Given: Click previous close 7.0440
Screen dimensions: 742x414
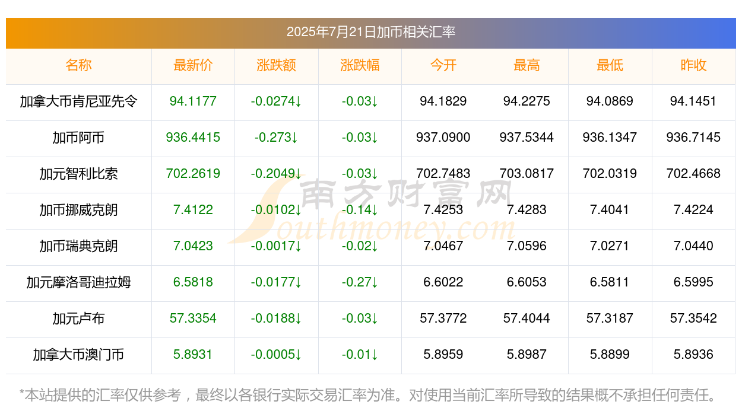Looking at the screenshot, I should [693, 246].
